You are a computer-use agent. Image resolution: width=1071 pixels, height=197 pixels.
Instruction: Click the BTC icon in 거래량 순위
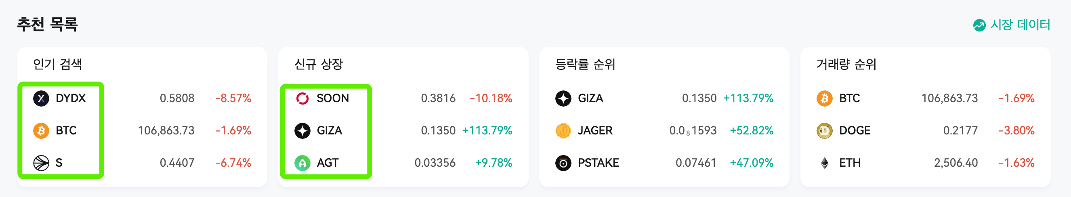pyautogui.click(x=825, y=98)
